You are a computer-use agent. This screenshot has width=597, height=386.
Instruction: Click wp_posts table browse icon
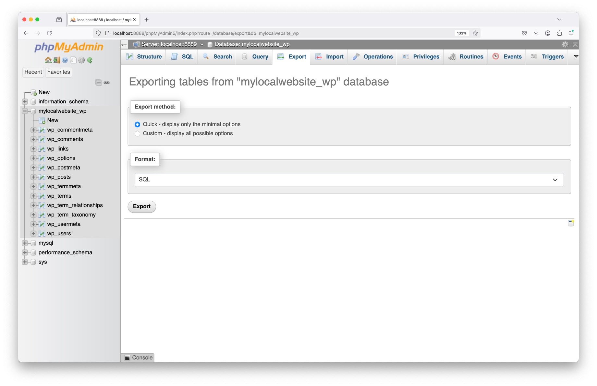coord(42,177)
